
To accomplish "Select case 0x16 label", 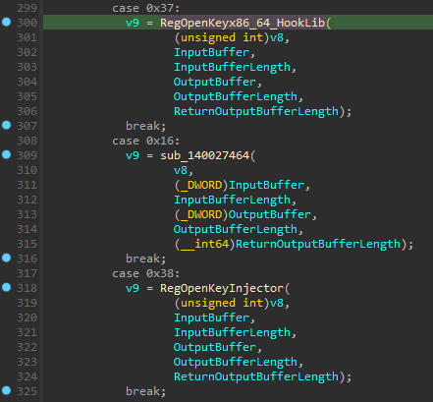I will (145, 141).
